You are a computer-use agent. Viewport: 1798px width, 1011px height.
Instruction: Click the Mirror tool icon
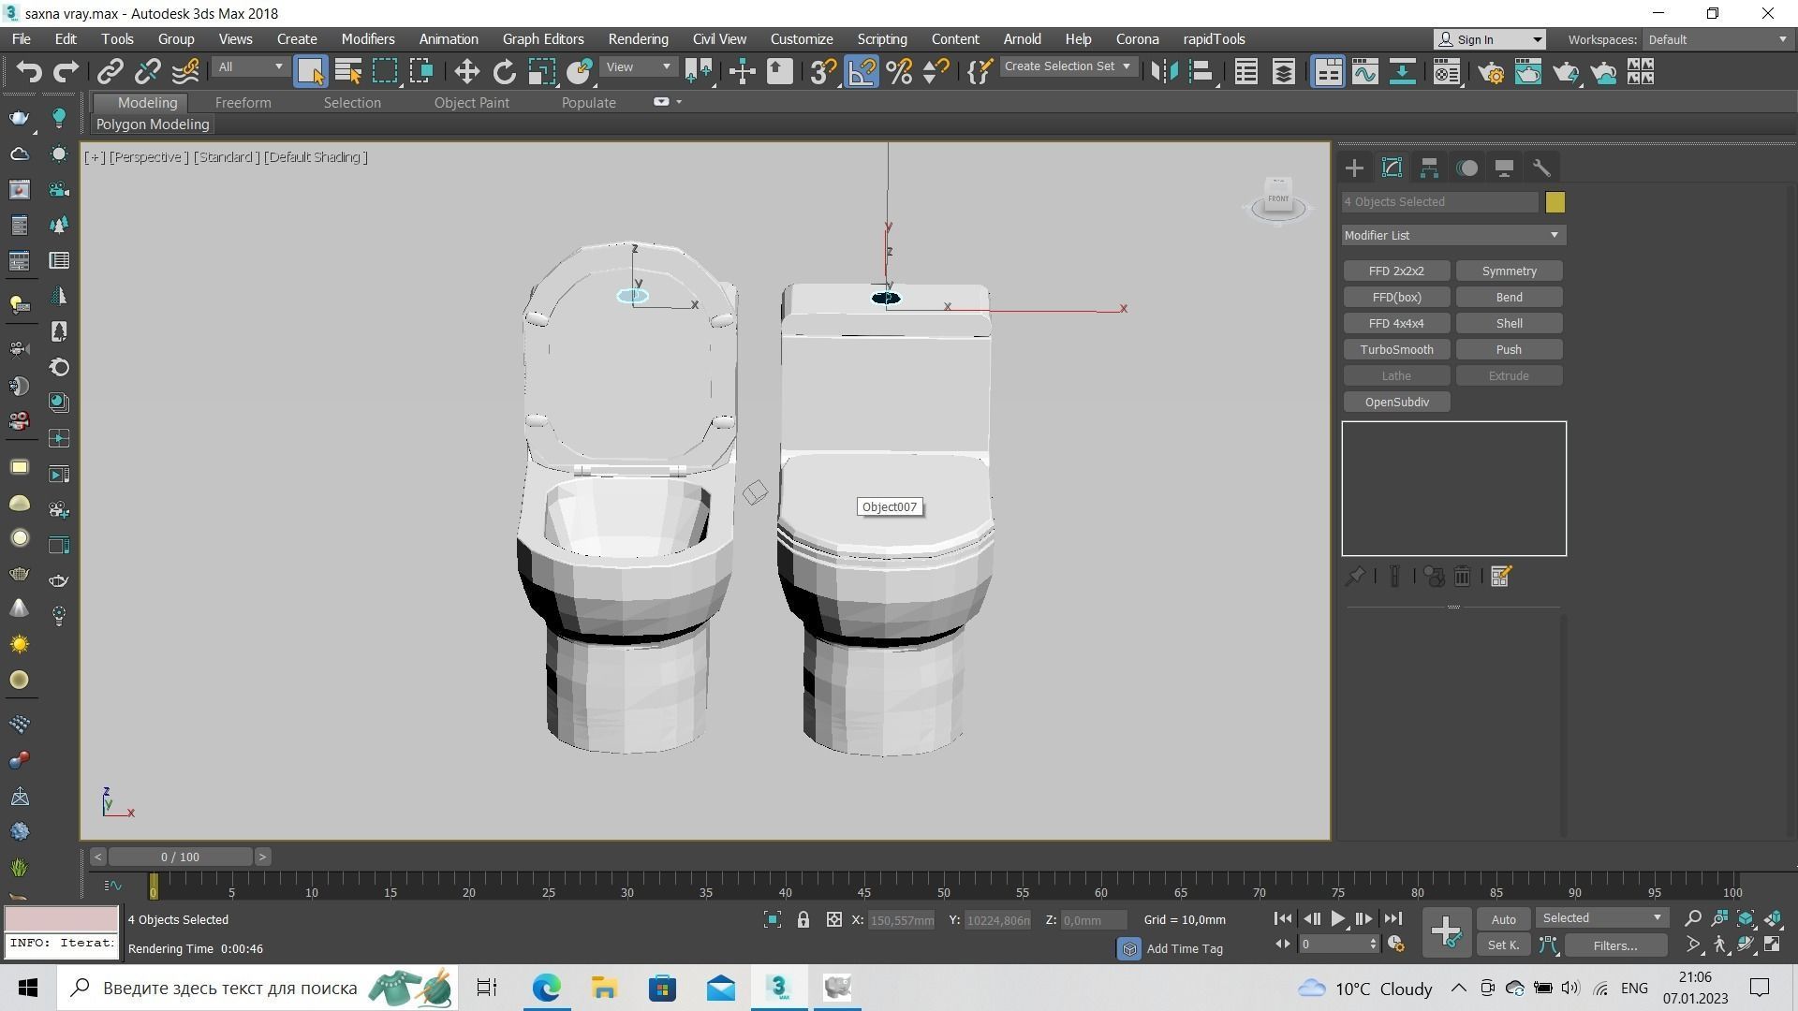(1164, 72)
